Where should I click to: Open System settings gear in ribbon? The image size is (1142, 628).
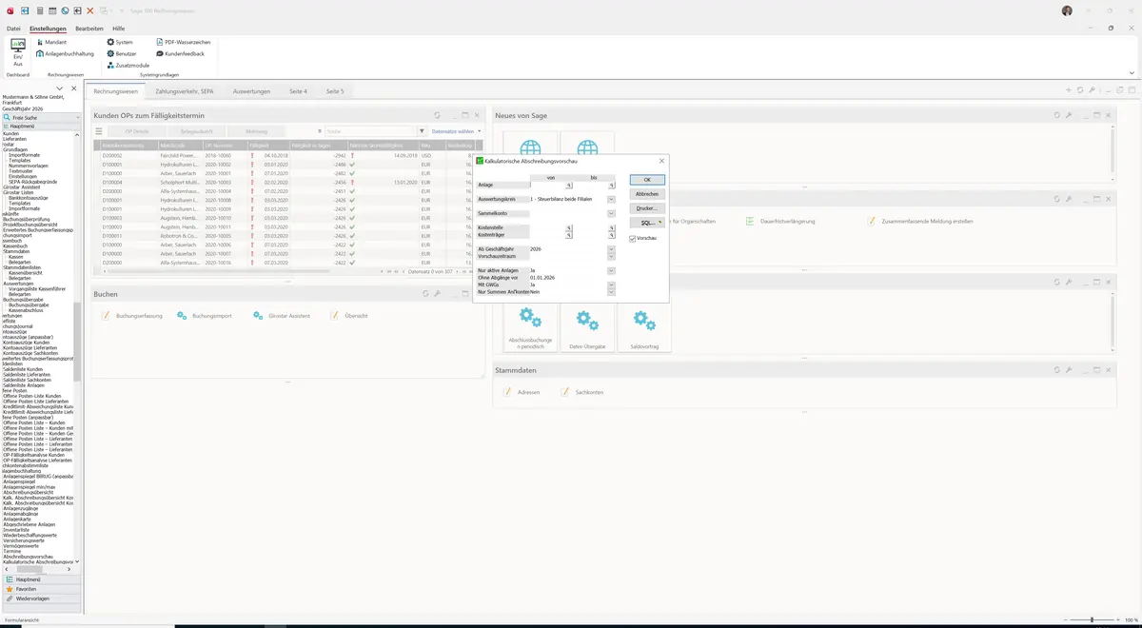pyautogui.click(x=120, y=43)
